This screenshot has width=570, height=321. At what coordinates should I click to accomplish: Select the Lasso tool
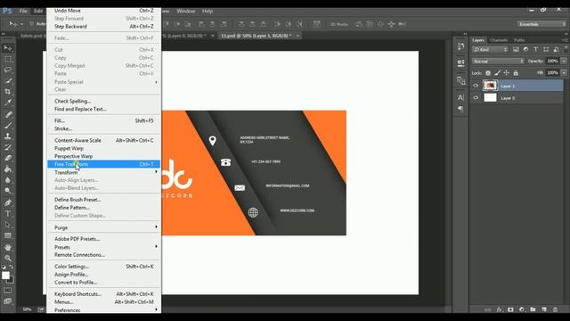pos(8,70)
